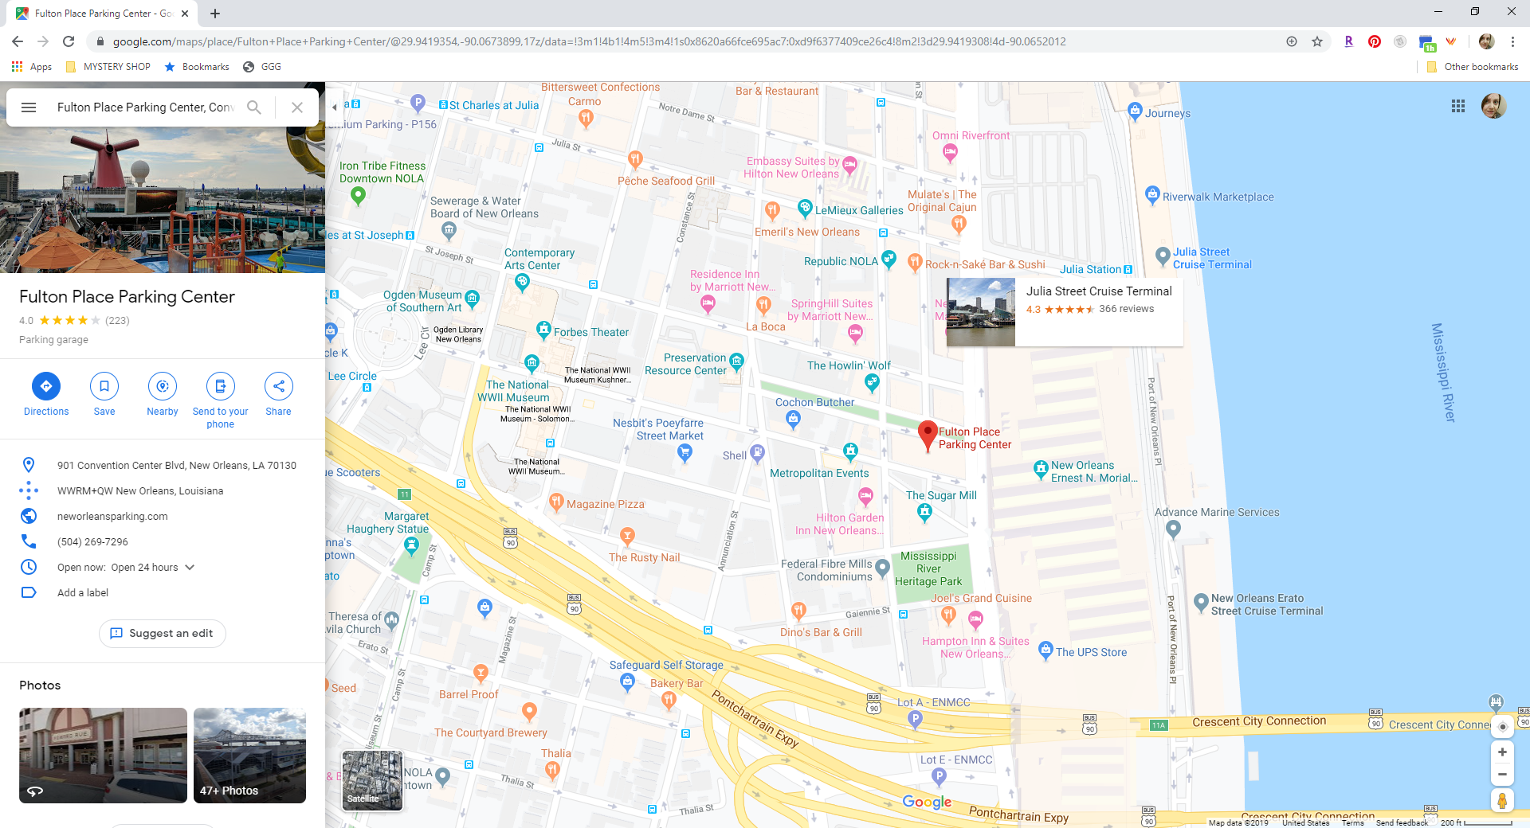Image resolution: width=1530 pixels, height=828 pixels.
Task: Open the GGG bookmark
Action: tap(262, 67)
